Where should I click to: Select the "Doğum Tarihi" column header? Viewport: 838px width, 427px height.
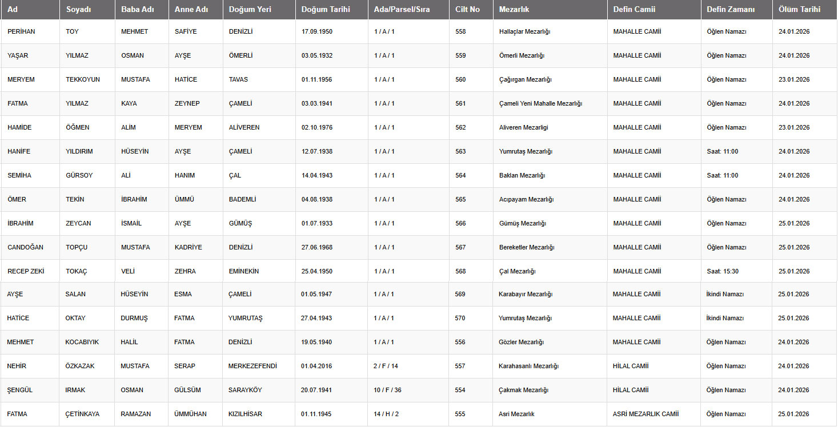pos(326,9)
